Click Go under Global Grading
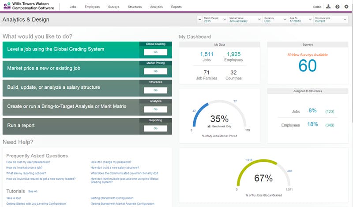This screenshot has width=353, height=207. [156, 52]
